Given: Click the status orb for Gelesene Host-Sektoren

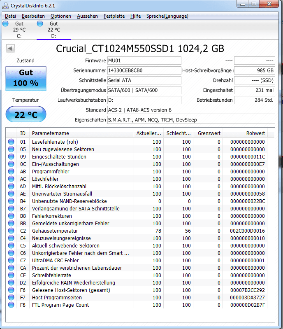Looking at the screenshot, I should click(11, 290).
